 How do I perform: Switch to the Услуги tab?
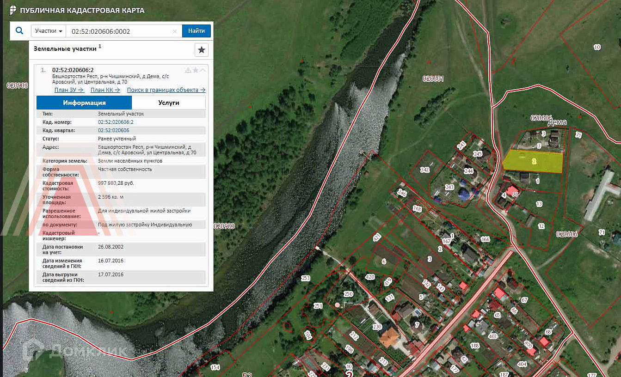[x=168, y=103]
